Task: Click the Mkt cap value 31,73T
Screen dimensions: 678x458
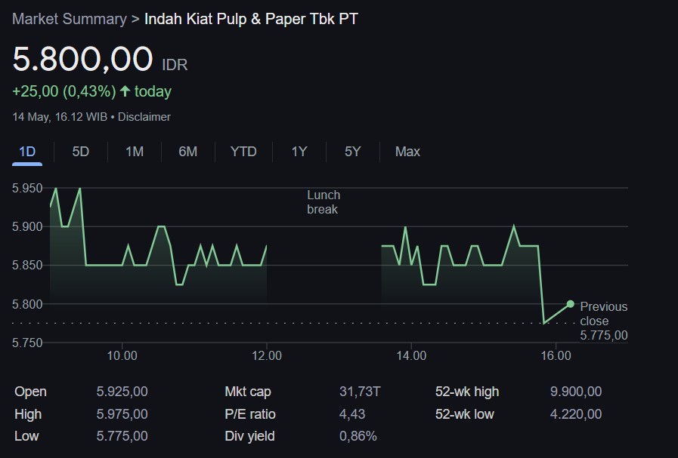Action: (x=360, y=392)
